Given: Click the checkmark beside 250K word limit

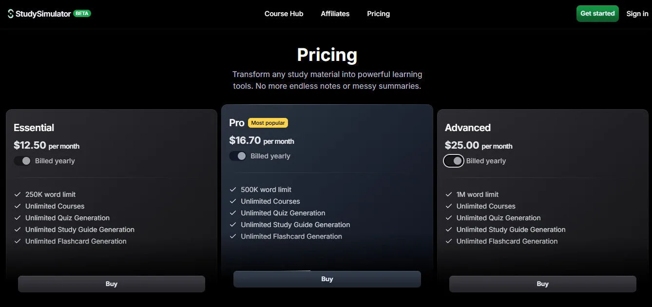Looking at the screenshot, I should click(x=18, y=194).
